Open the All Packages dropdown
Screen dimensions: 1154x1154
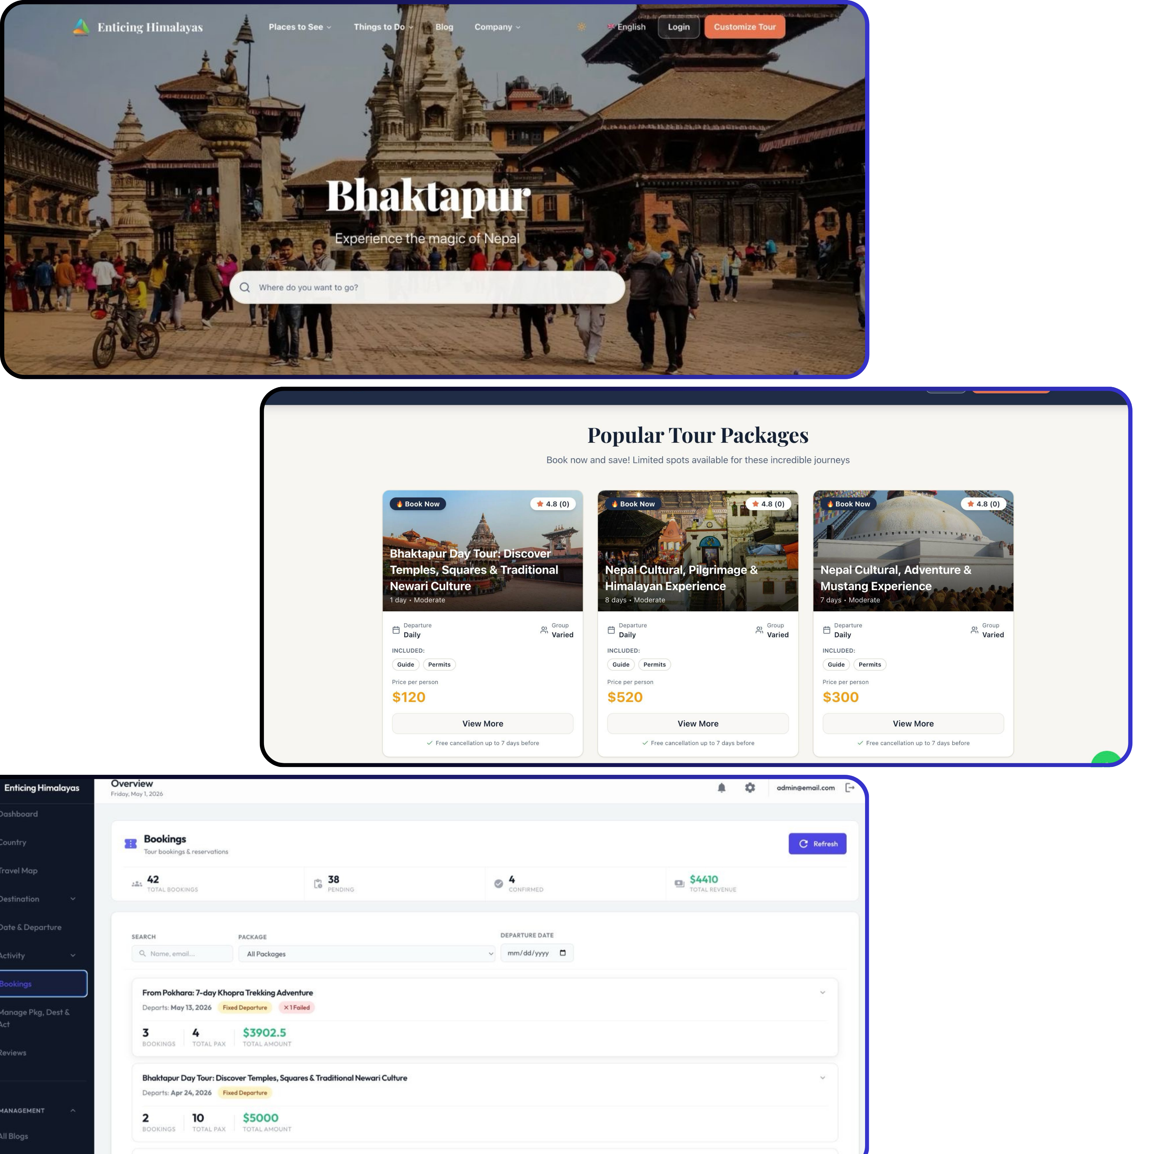point(367,954)
